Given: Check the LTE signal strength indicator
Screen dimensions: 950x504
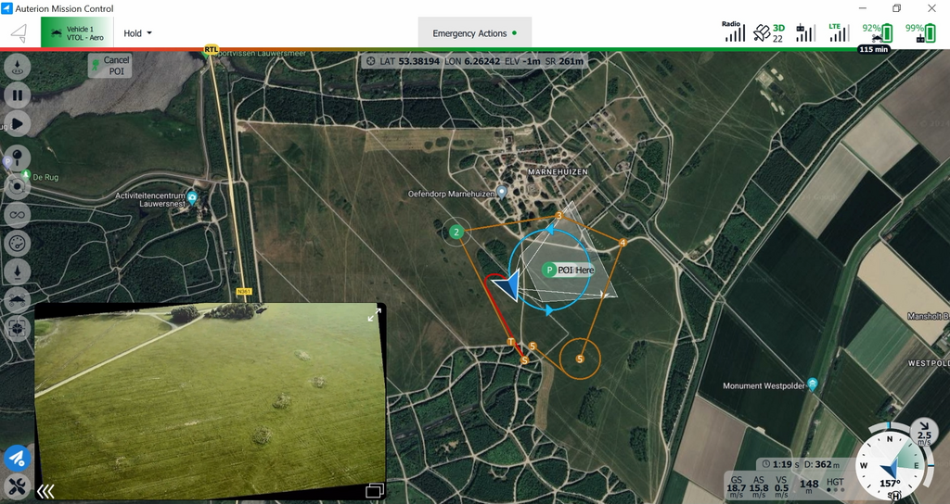Looking at the screenshot, I should [x=839, y=32].
